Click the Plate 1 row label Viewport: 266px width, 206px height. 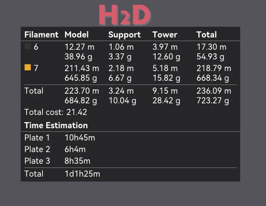(x=37, y=138)
